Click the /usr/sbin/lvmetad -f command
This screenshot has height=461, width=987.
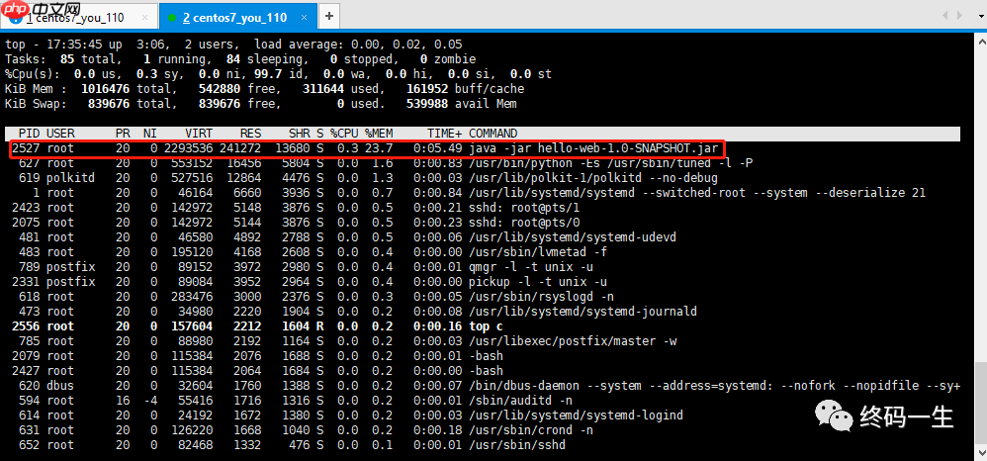pyautogui.click(x=539, y=252)
